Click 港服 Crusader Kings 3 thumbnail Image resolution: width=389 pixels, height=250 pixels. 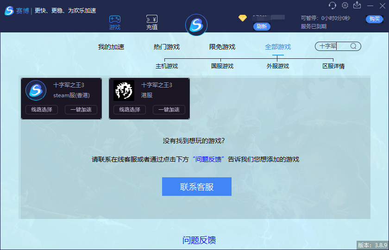coord(124,90)
